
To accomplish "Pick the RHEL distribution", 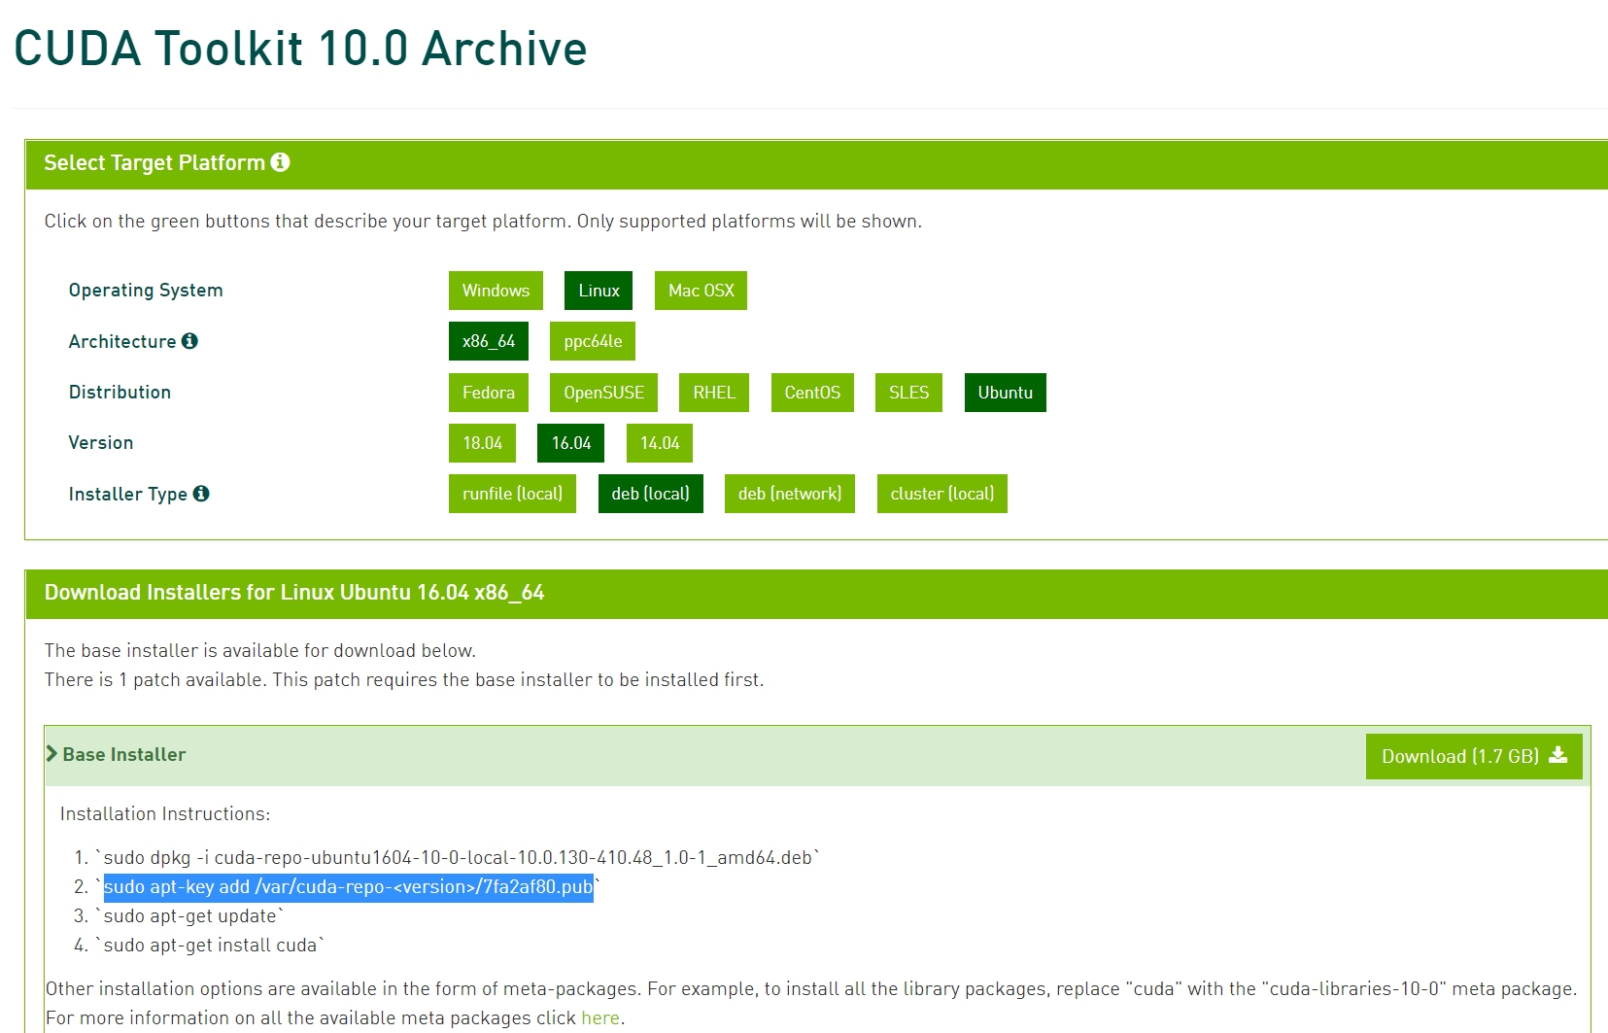I will [x=714, y=393].
